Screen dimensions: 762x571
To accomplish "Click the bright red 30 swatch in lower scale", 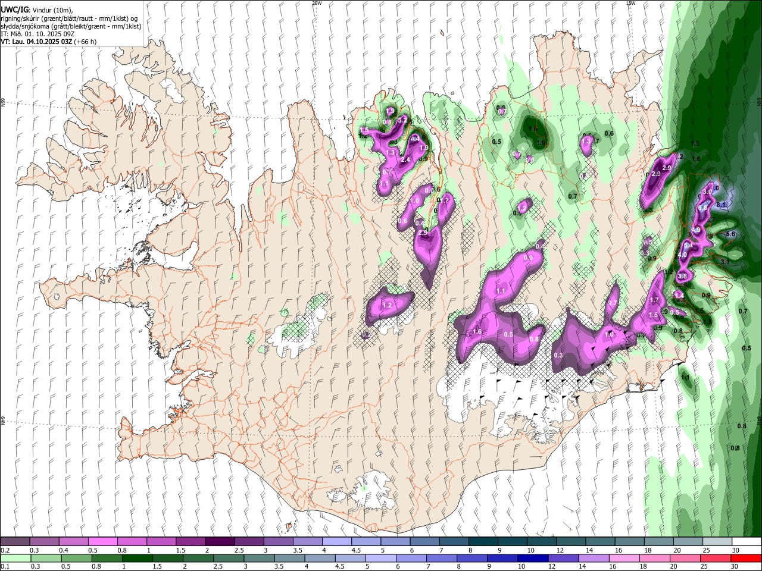I will [x=746, y=559].
